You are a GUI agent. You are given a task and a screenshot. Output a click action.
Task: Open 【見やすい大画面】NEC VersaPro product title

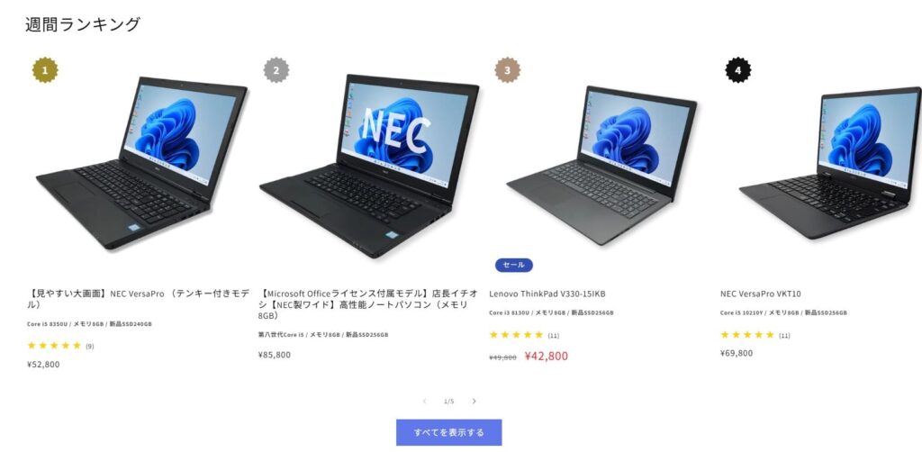[x=138, y=299]
